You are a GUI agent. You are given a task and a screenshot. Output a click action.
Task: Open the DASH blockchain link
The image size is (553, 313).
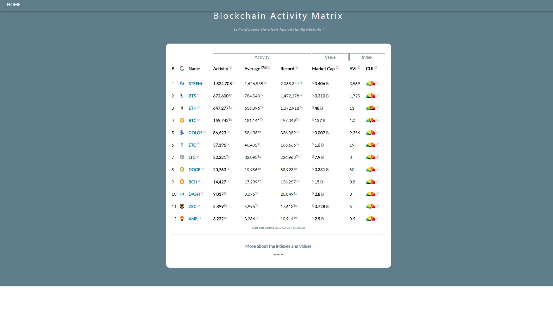(x=194, y=194)
